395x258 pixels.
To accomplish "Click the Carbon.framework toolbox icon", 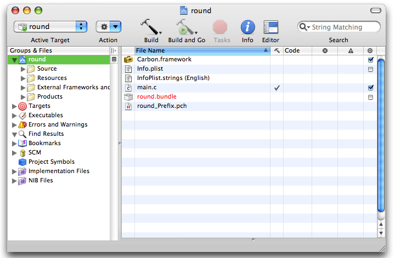I will click(128, 60).
